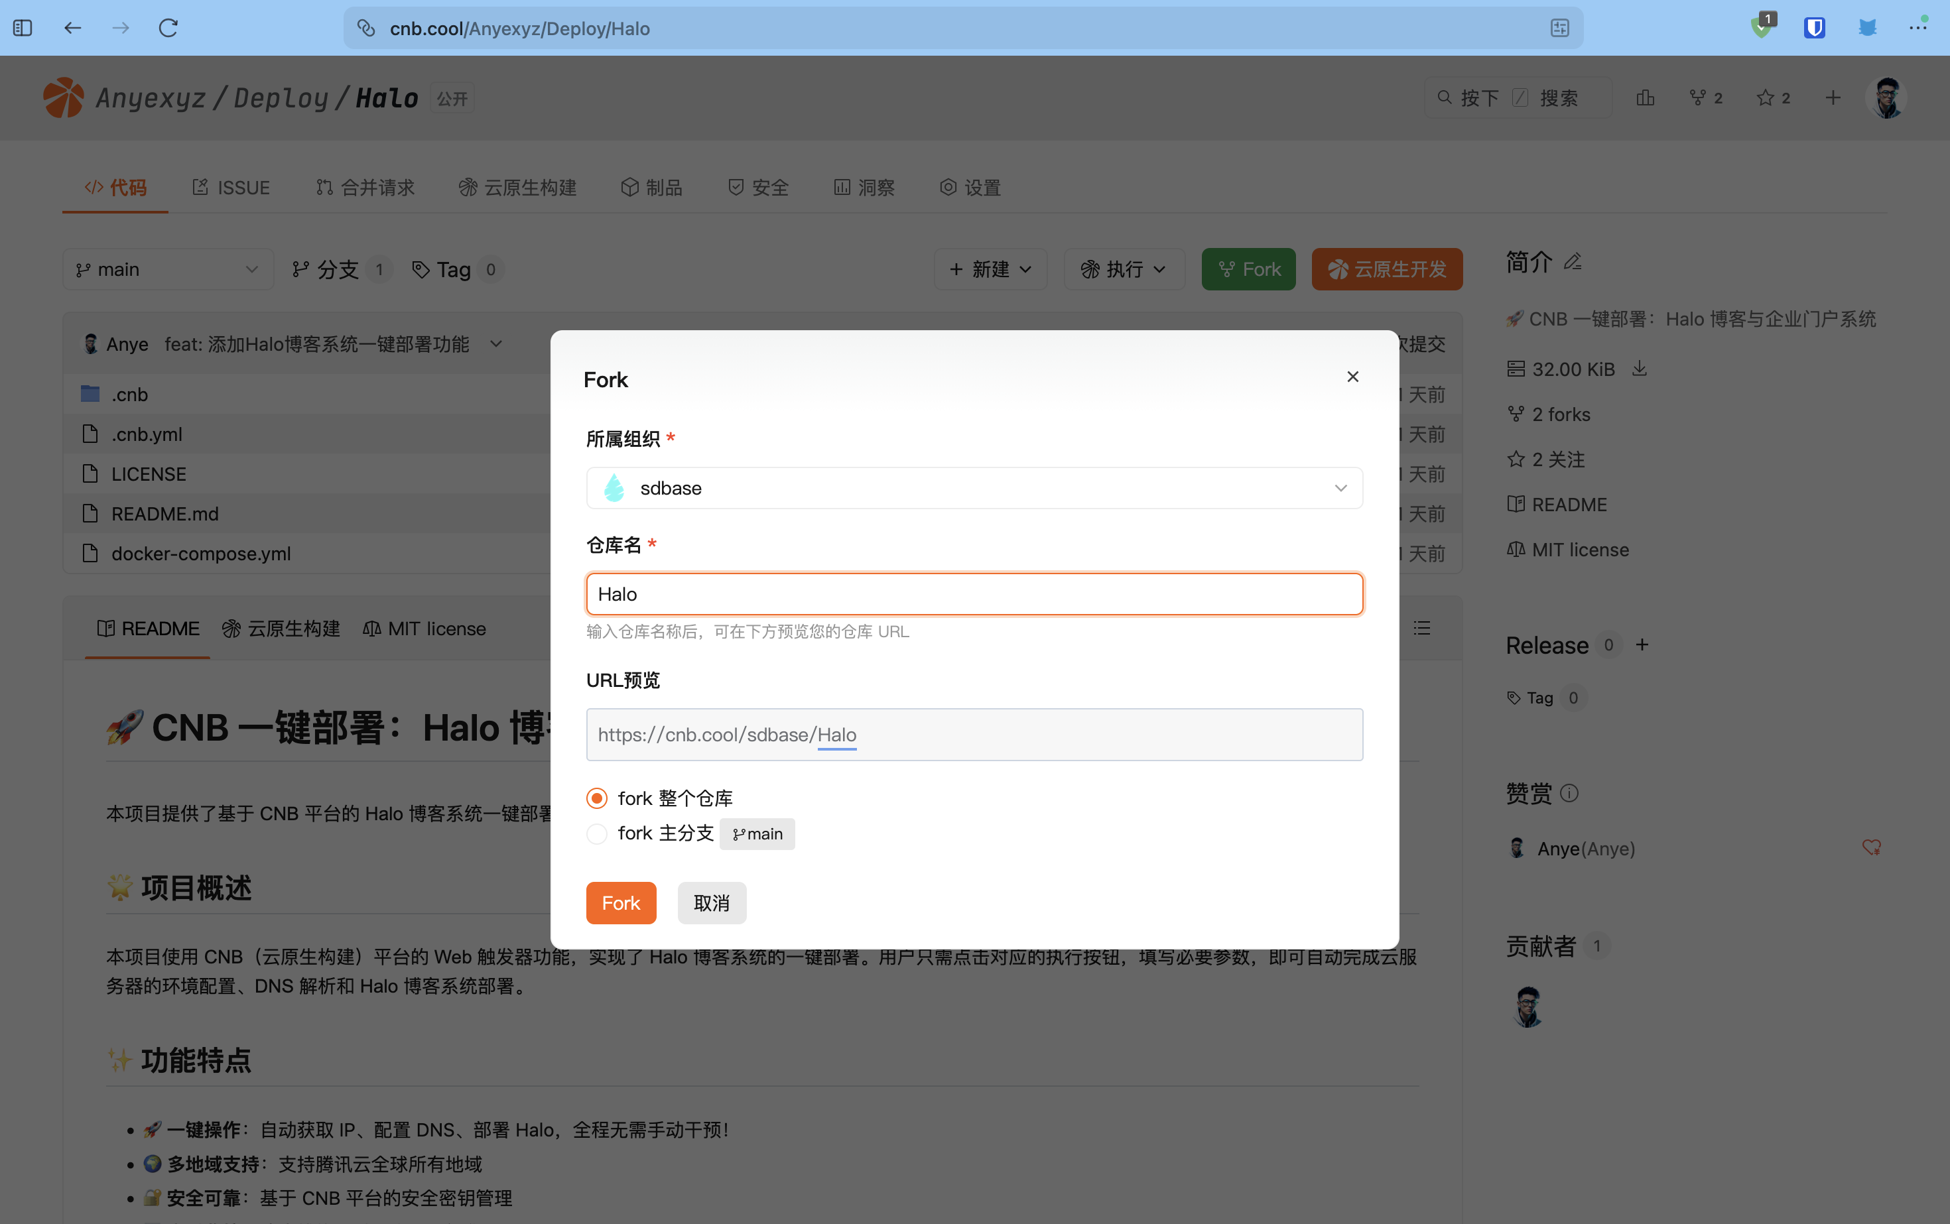Switch to the ISSUE tab
The height and width of the screenshot is (1224, 1950).
(x=231, y=188)
